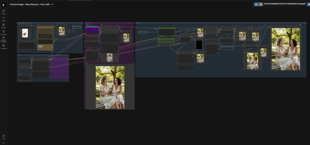The image size is (310, 145).
Task: Open the Models sidebar panel
Action: 3,26
